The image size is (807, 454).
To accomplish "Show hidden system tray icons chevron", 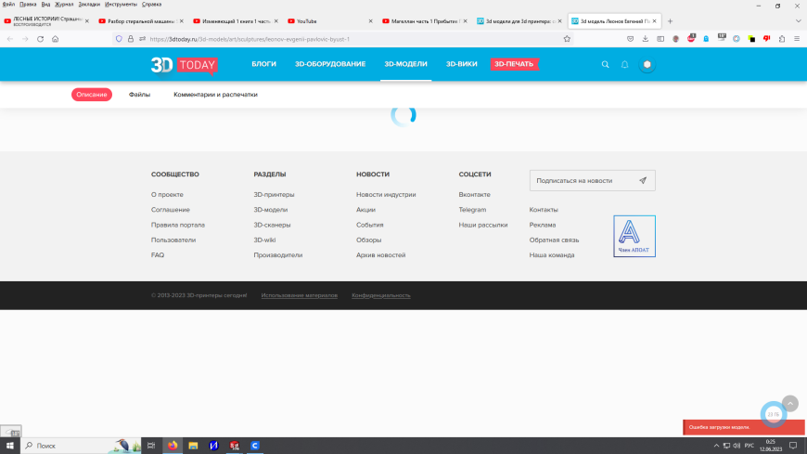I will point(716,446).
